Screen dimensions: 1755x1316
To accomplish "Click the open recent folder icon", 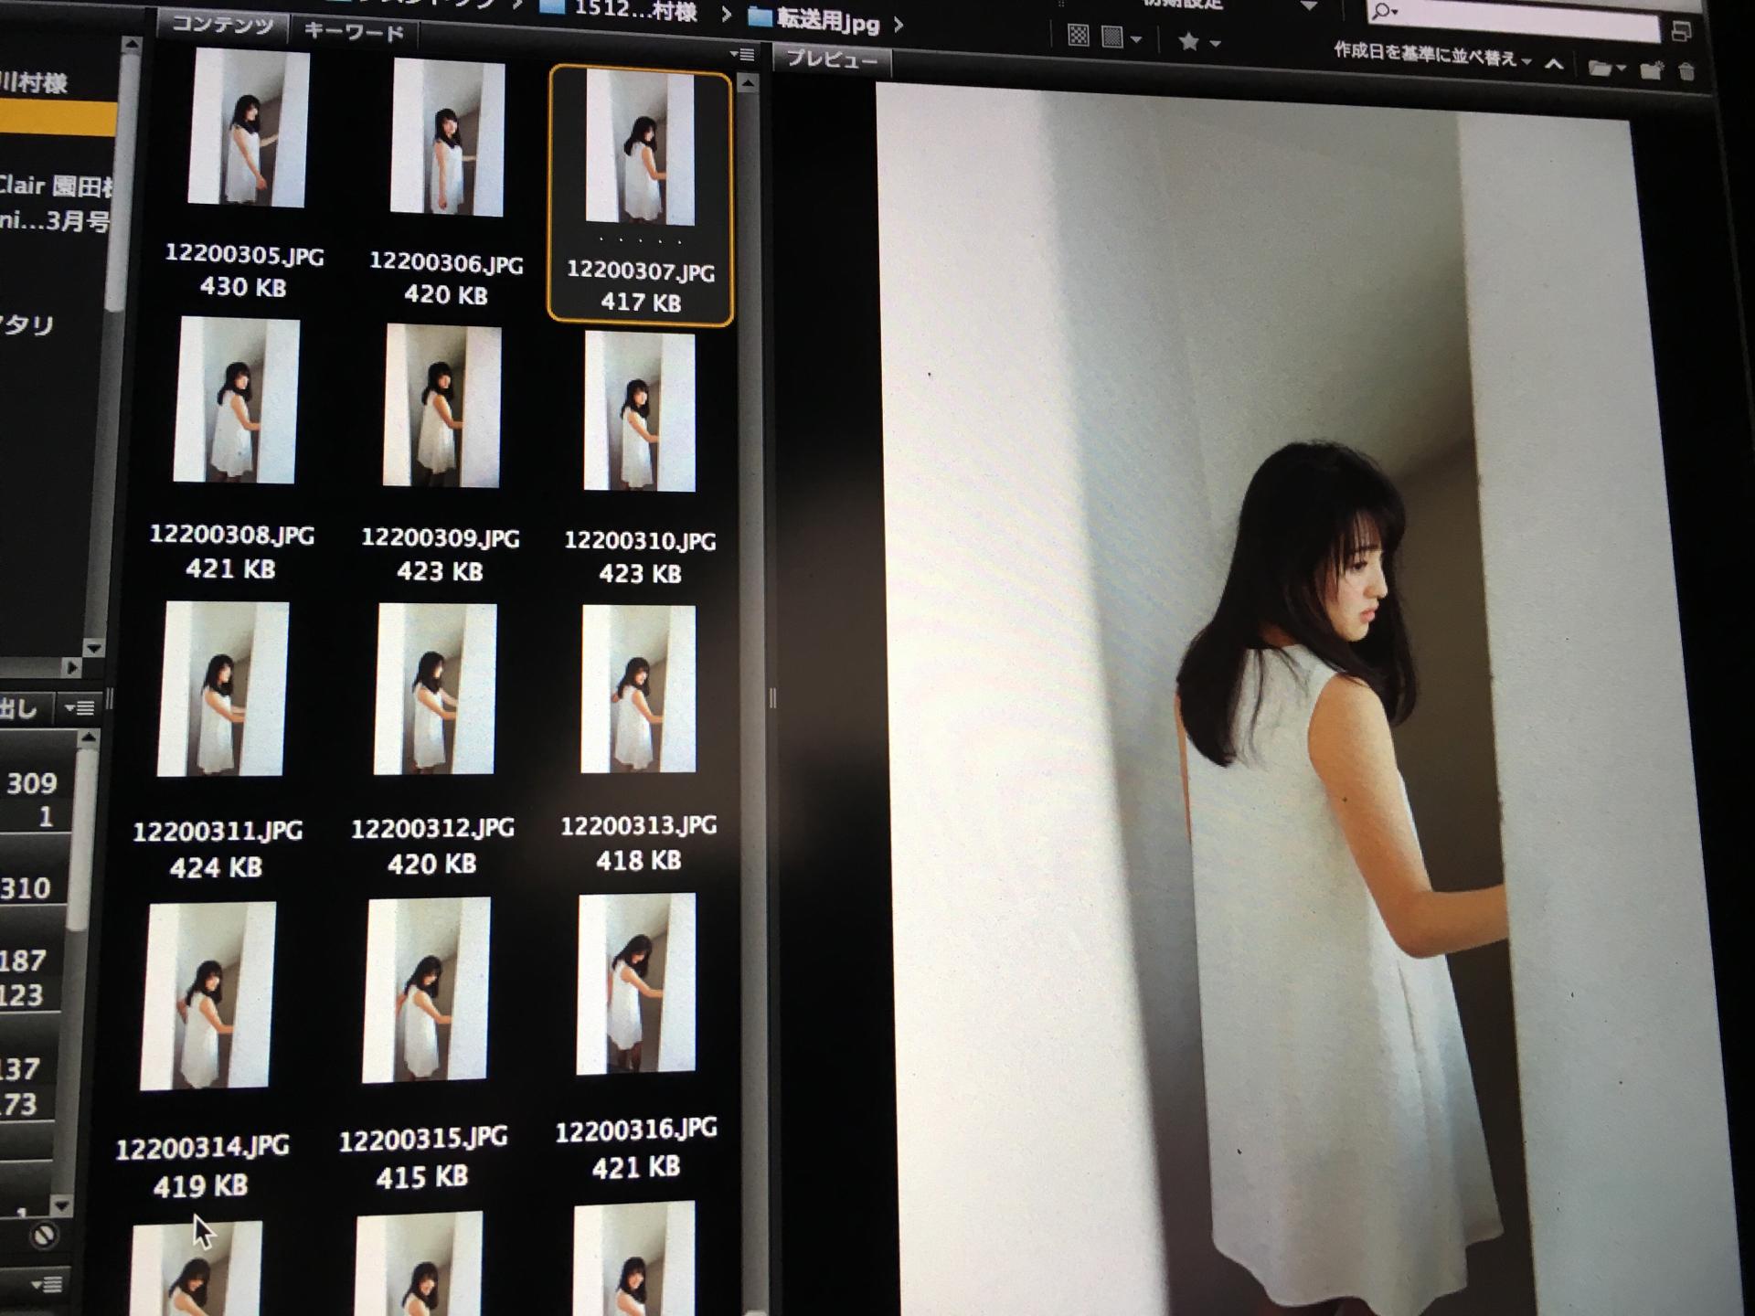I will pyautogui.click(x=1600, y=68).
